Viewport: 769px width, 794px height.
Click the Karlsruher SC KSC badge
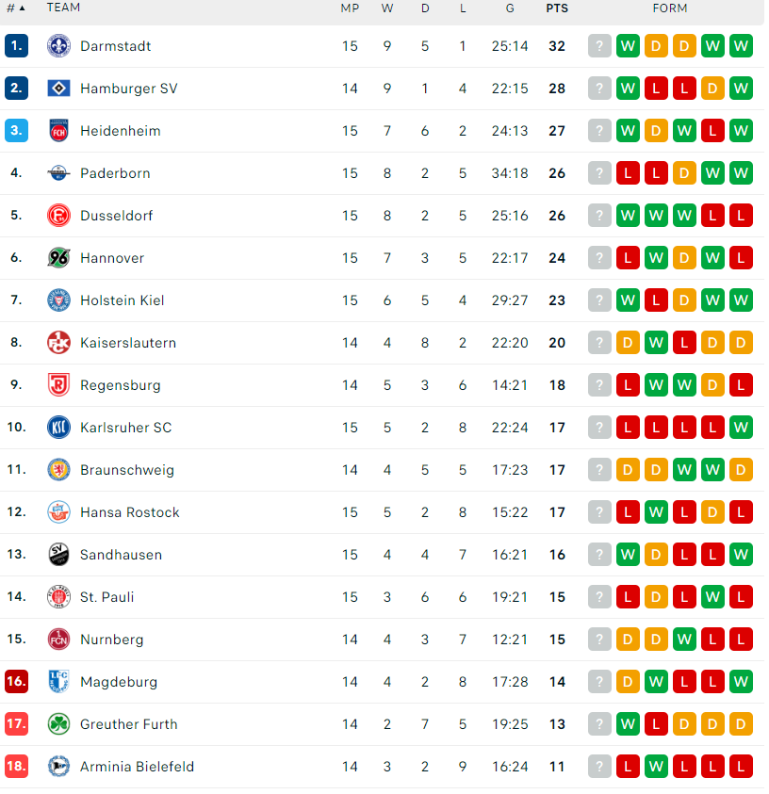point(58,428)
